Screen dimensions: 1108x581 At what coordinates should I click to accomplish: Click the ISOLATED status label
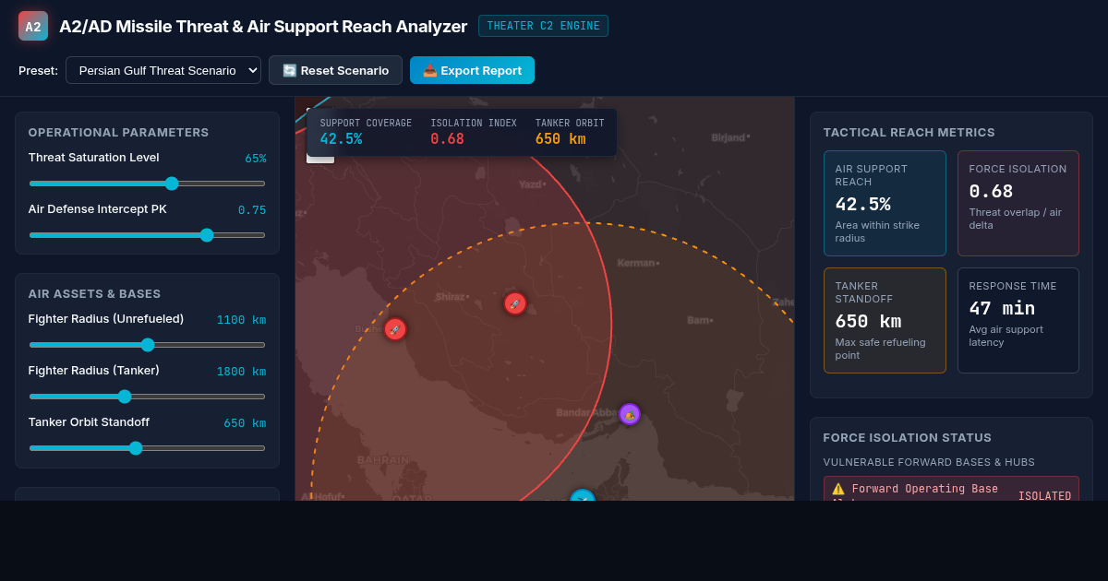click(1044, 496)
